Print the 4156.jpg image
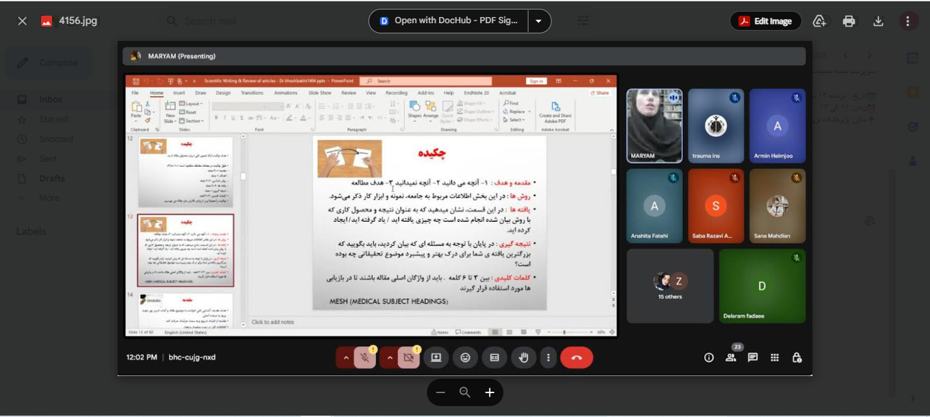Viewport: 930px width, 417px height. [849, 21]
